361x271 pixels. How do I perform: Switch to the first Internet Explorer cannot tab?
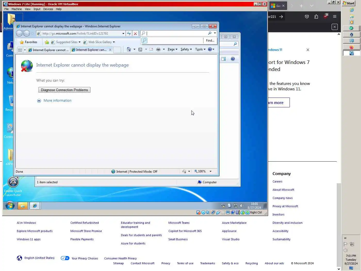coord(48,50)
